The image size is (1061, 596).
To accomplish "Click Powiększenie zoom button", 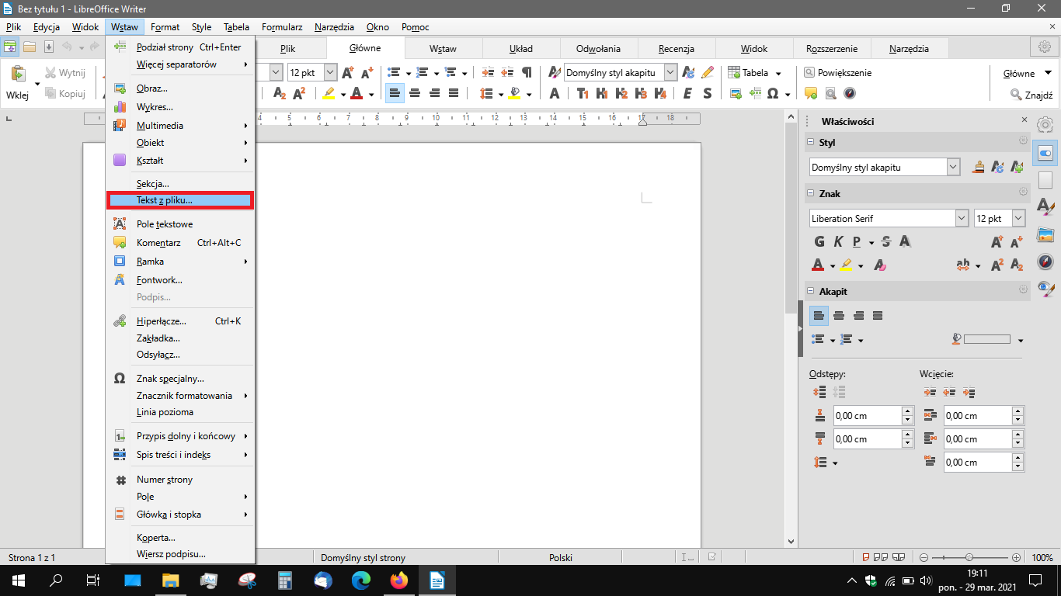I will (x=838, y=72).
